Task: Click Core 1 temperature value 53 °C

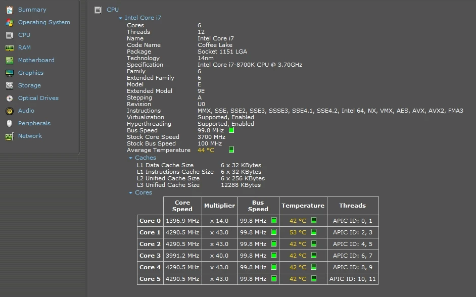Action: (x=298, y=232)
